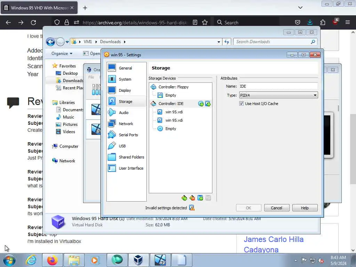Click the refresh button beside Explorer address bar
The height and width of the screenshot is (267, 356).
point(227,42)
